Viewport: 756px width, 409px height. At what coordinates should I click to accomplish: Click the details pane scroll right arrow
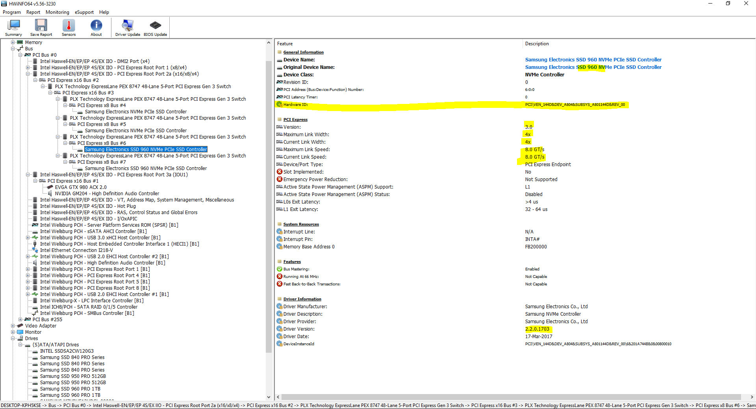point(752,397)
